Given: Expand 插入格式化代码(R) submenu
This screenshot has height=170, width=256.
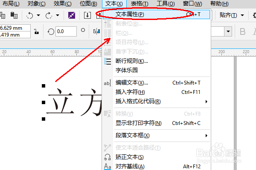Looking at the screenshot, I should point(157,102).
